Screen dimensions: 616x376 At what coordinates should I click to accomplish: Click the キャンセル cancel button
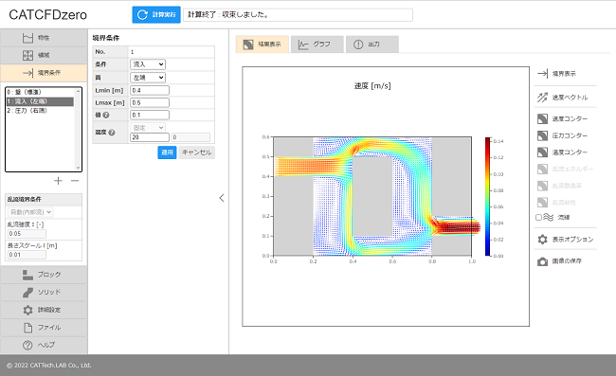(x=197, y=152)
